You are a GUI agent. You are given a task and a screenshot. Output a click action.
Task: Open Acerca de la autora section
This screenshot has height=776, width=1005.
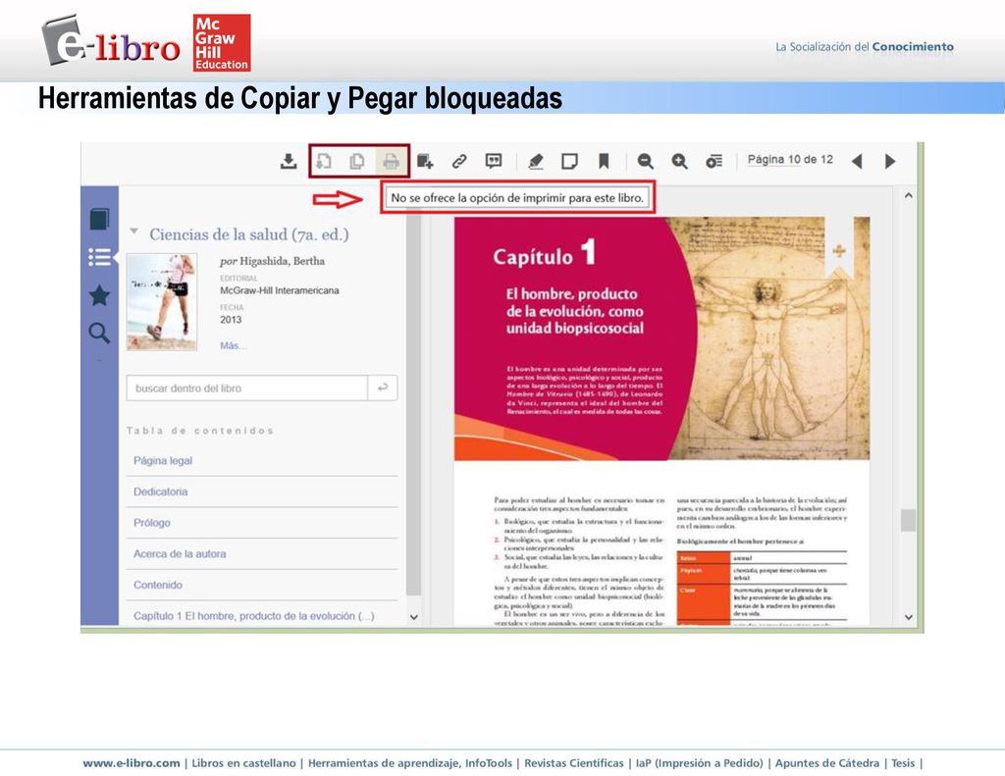point(180,553)
